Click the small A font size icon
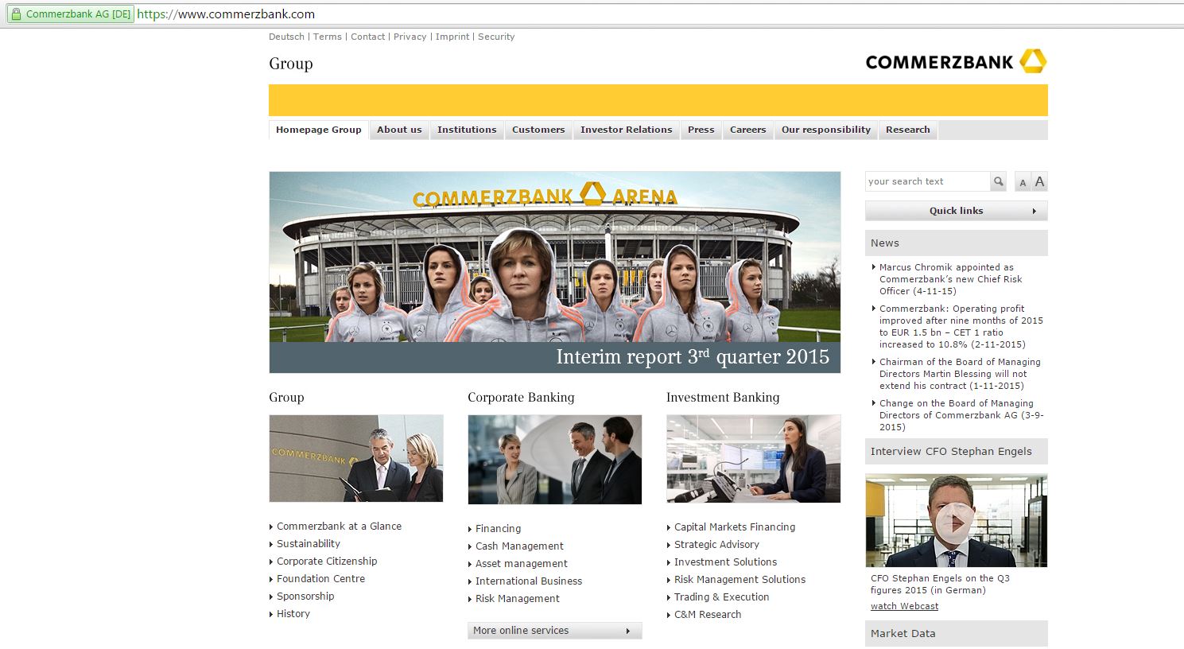 [1023, 182]
